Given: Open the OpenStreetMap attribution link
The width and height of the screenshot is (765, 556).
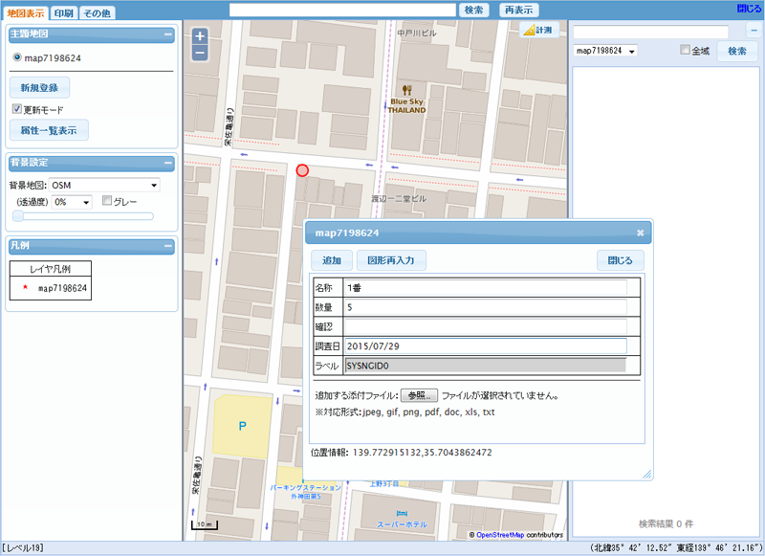Looking at the screenshot, I should tap(500, 535).
